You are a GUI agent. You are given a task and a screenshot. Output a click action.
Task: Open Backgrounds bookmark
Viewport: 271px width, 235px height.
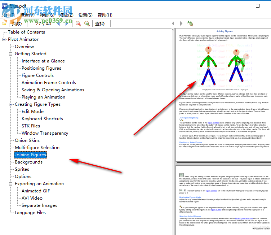[x=29, y=162]
